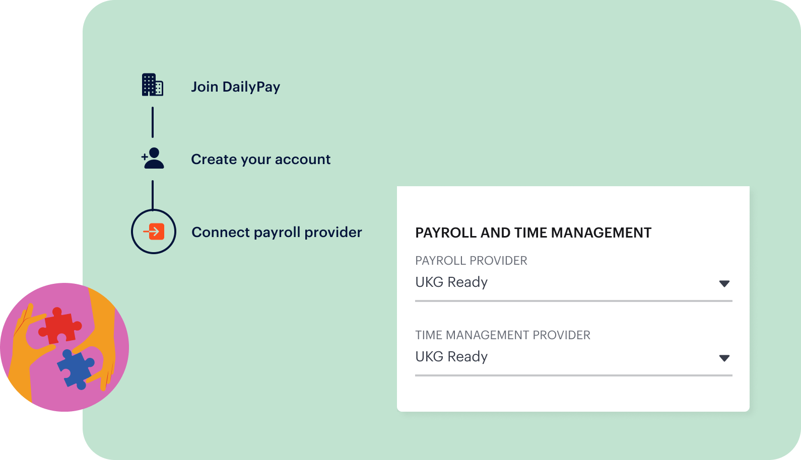Click the red puzzle piece
Viewport: 801px width, 460px height.
click(59, 326)
